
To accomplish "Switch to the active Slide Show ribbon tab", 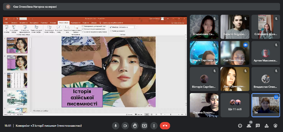I will tap(64, 22).
